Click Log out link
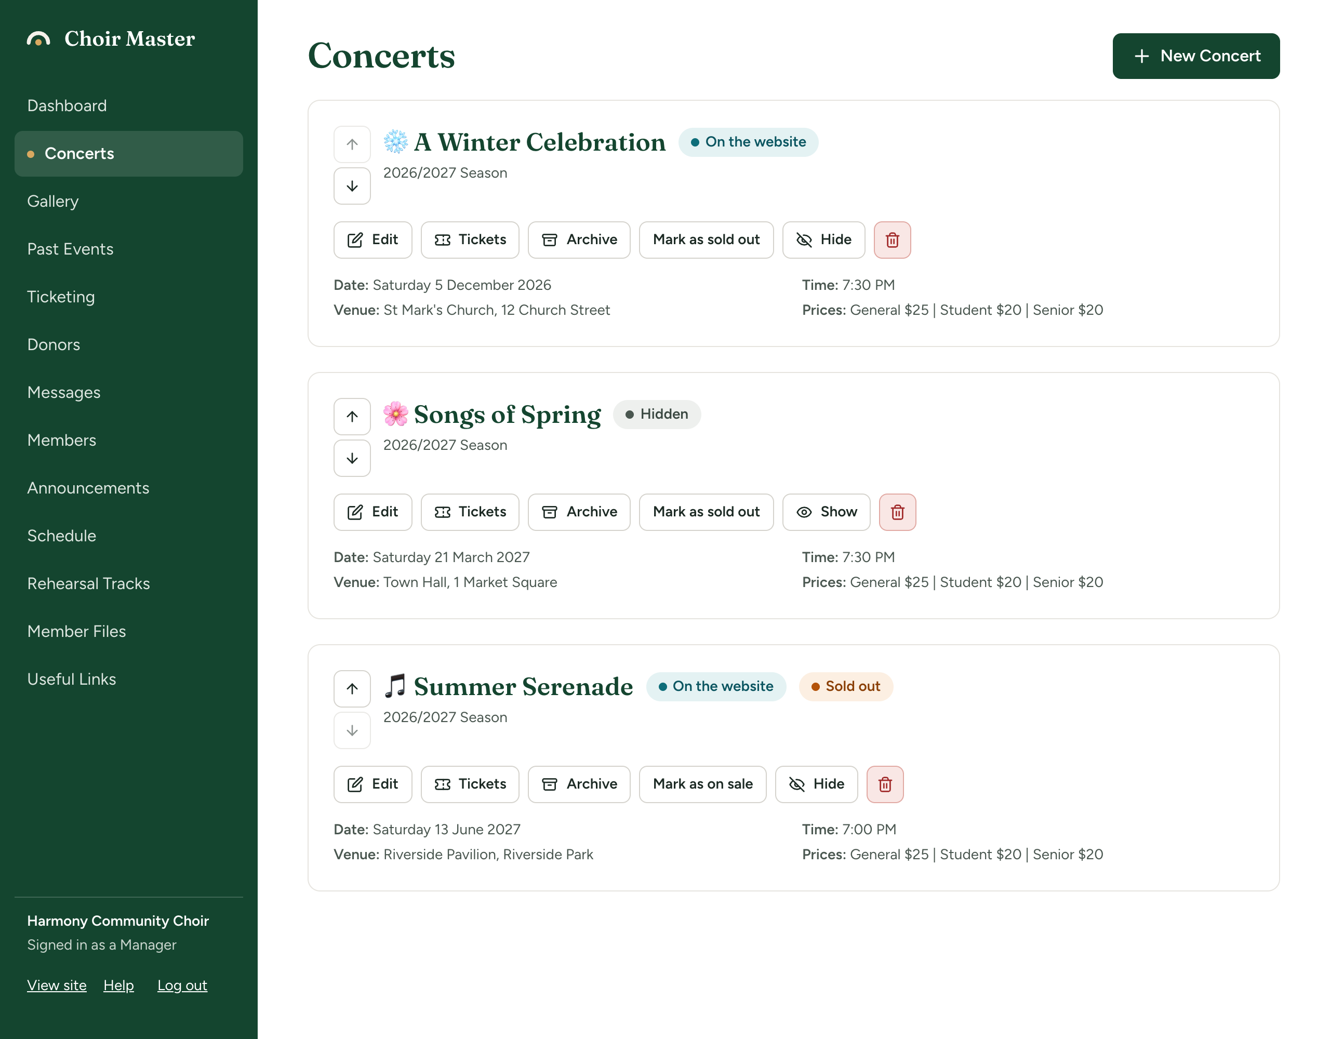Image resolution: width=1330 pixels, height=1039 pixels. [182, 985]
